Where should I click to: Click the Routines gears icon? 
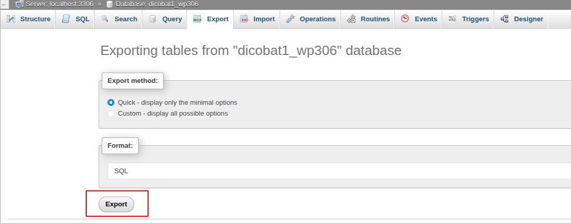click(x=351, y=19)
